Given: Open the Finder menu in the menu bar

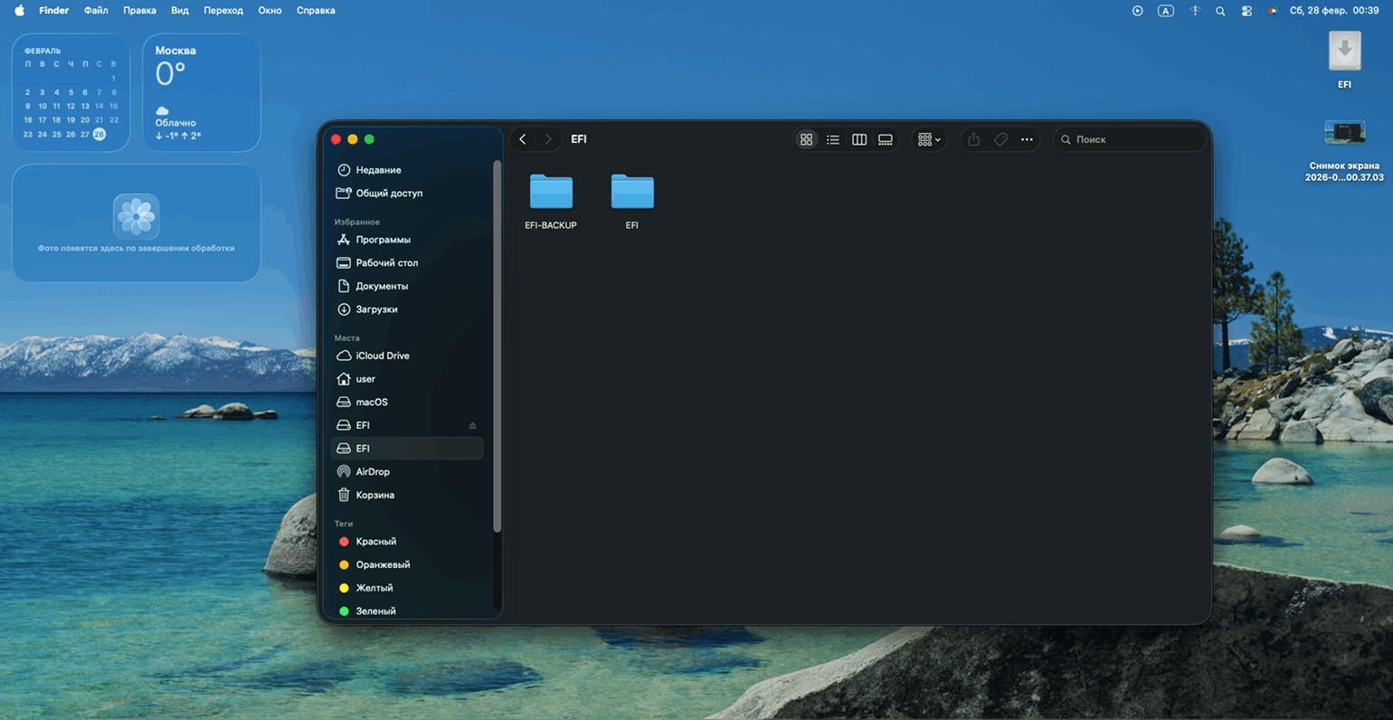Looking at the screenshot, I should click(x=54, y=11).
